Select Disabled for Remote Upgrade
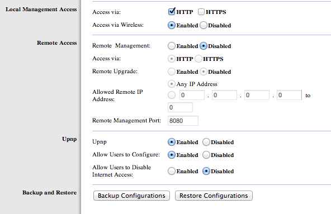Image resolution: width=331 pixels, height=214 pixels. pyautogui.click(x=204, y=72)
